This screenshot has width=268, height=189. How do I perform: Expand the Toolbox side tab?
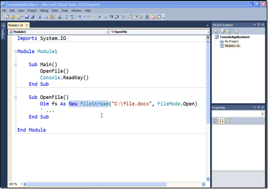pos(3,31)
